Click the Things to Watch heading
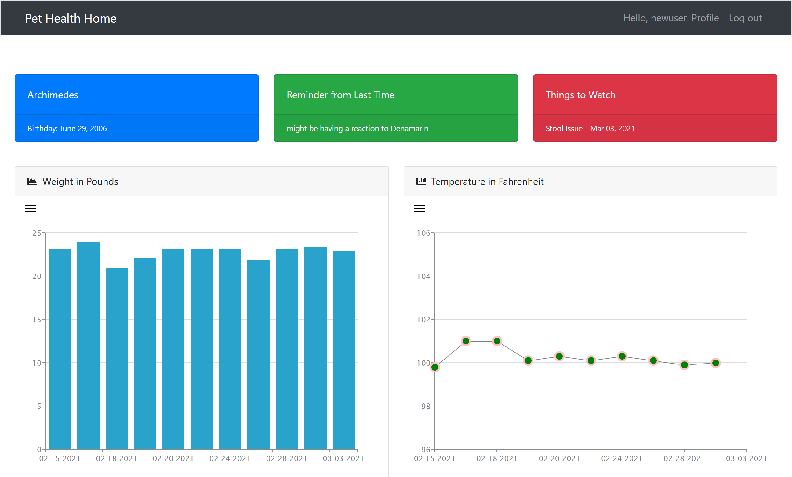The height and width of the screenshot is (477, 792). click(580, 95)
